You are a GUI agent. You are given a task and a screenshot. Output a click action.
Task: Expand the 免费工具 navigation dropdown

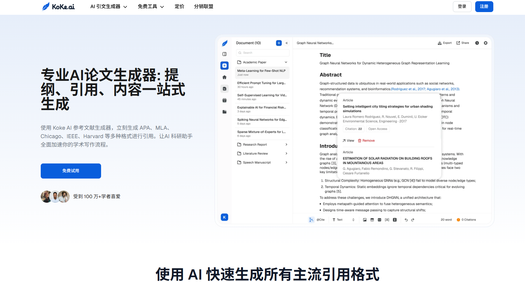point(151,7)
